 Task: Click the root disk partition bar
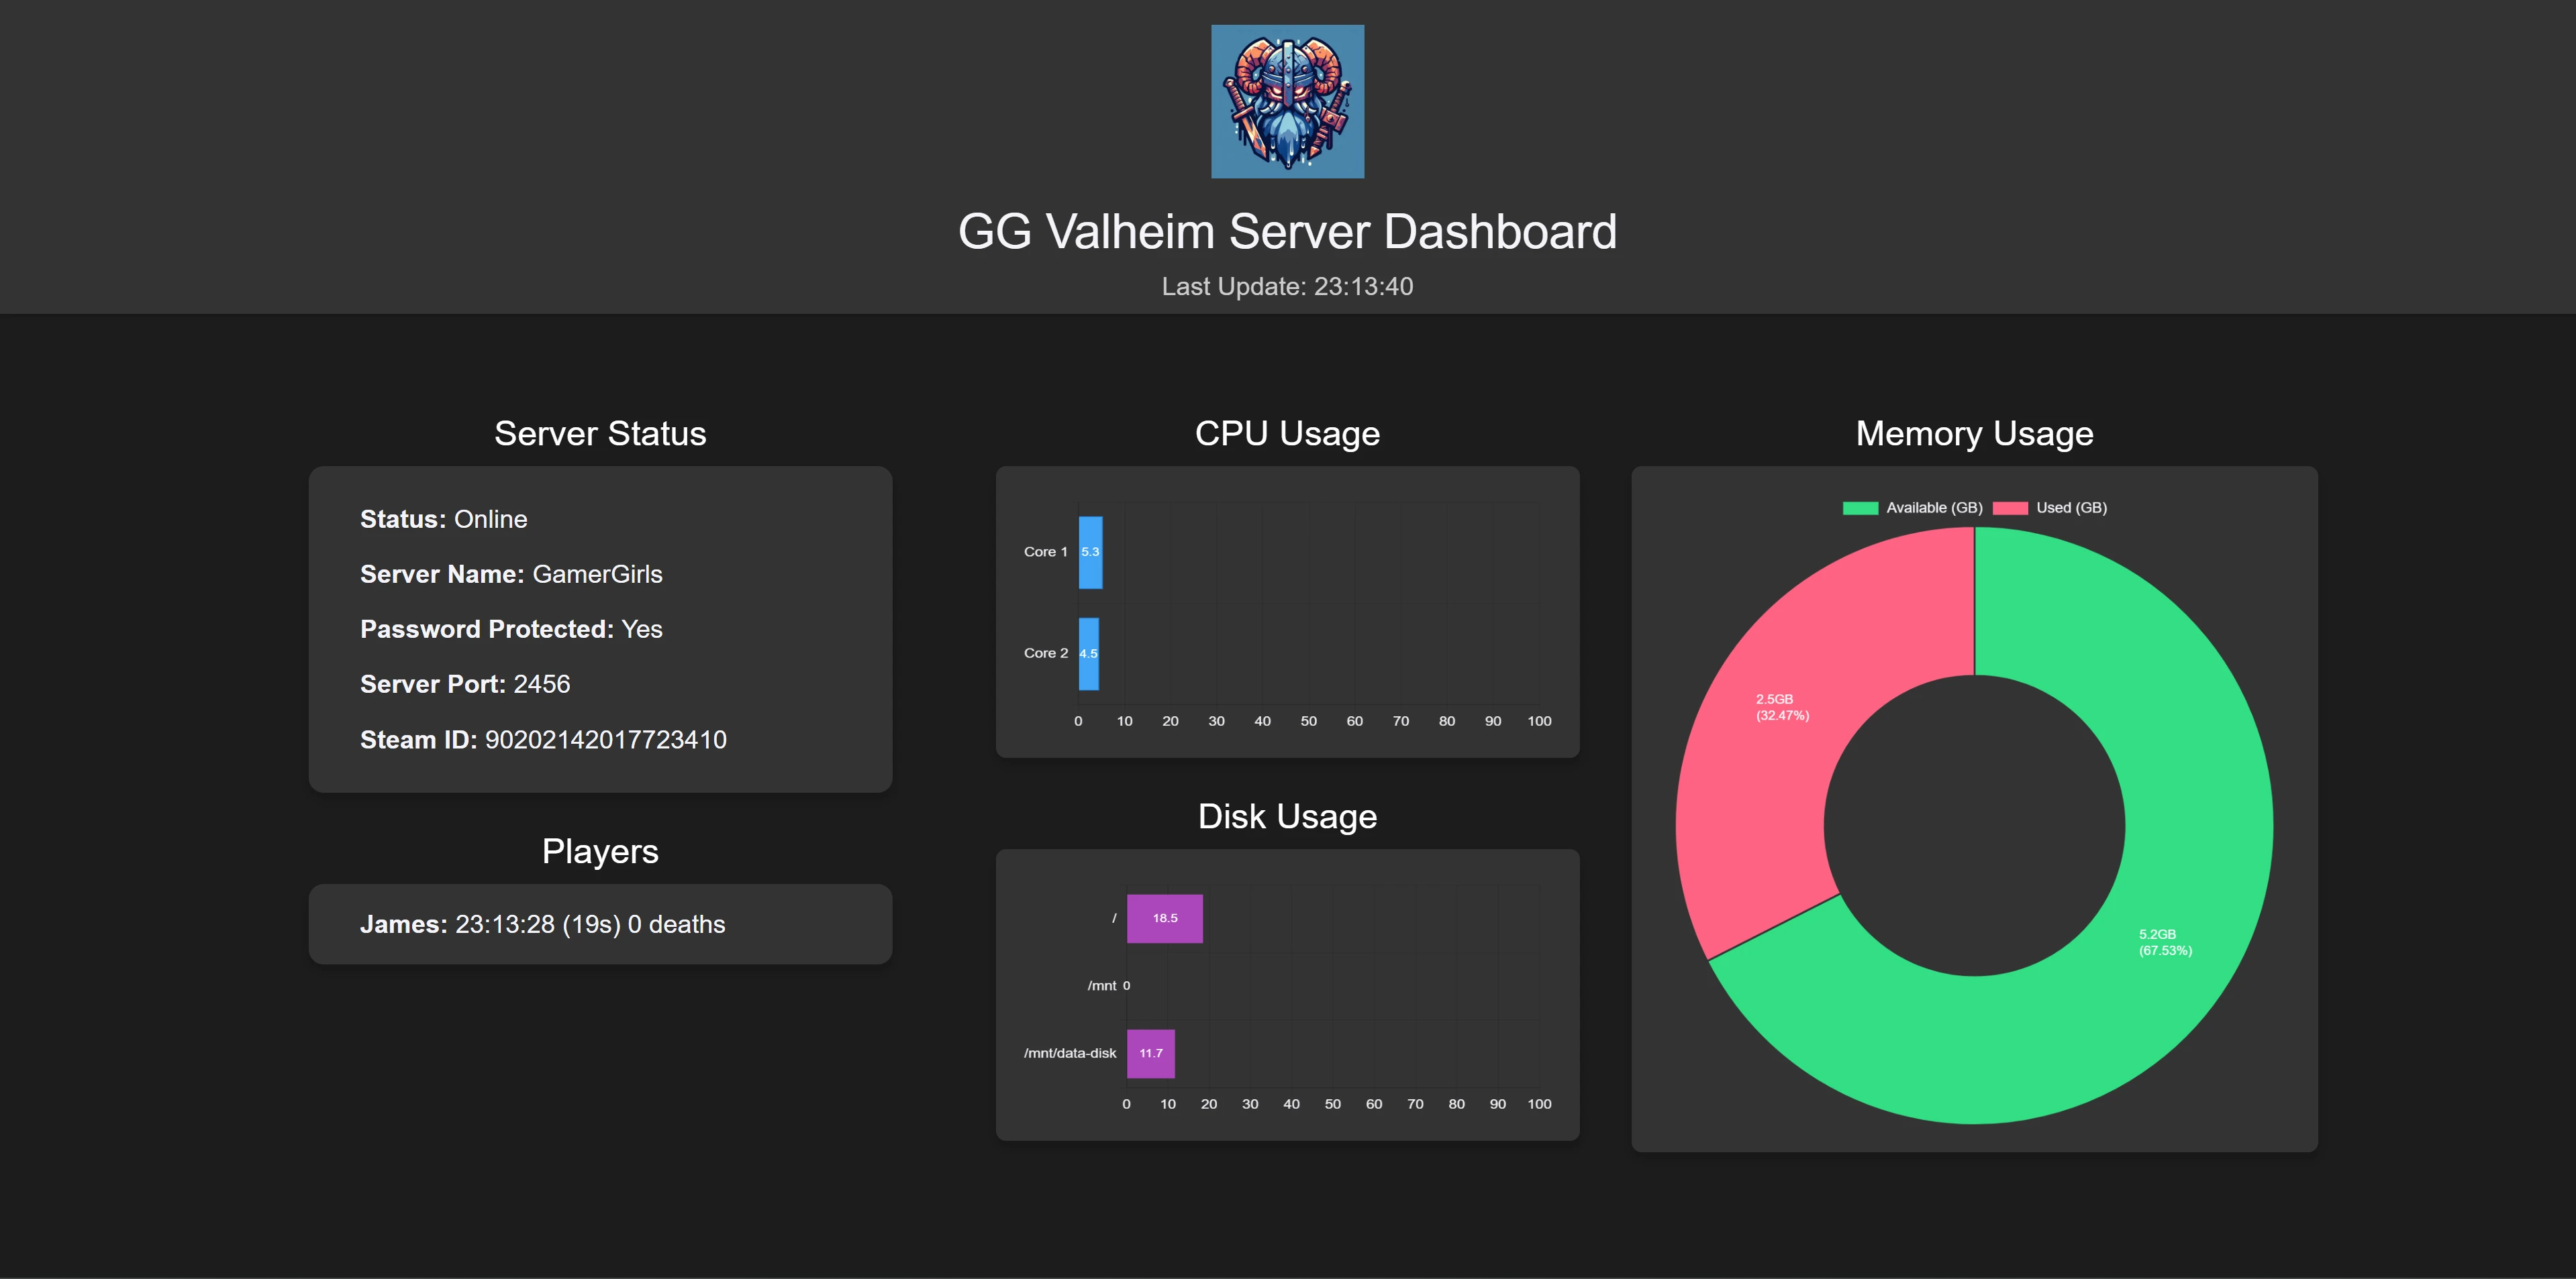[x=1162, y=917]
